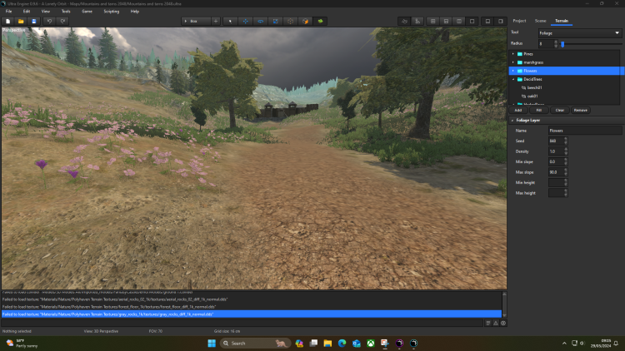Switch to the Project tab
Screen dimensions: 625x351
(x=519, y=21)
